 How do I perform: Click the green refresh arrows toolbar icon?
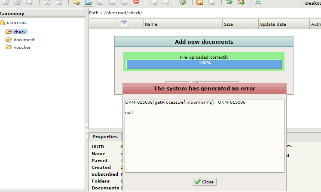click(229, 3)
